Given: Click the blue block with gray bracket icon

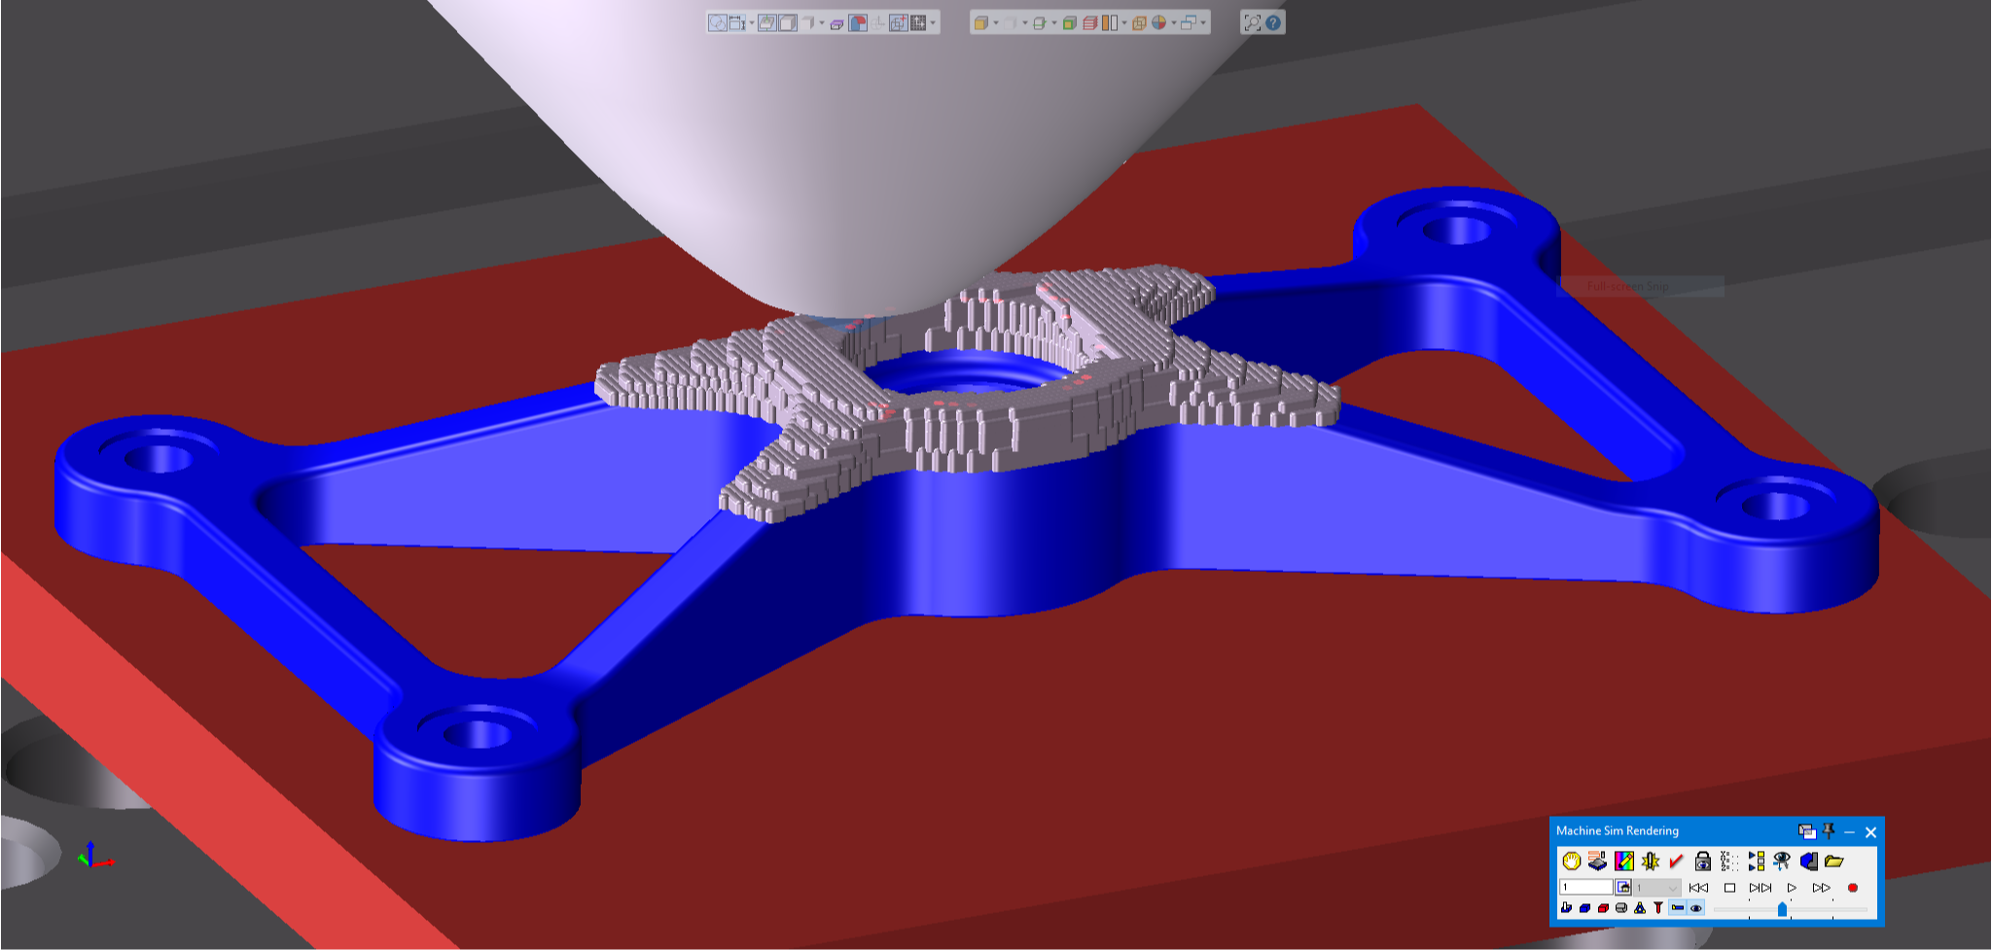Looking at the screenshot, I should pyautogui.click(x=1809, y=861).
